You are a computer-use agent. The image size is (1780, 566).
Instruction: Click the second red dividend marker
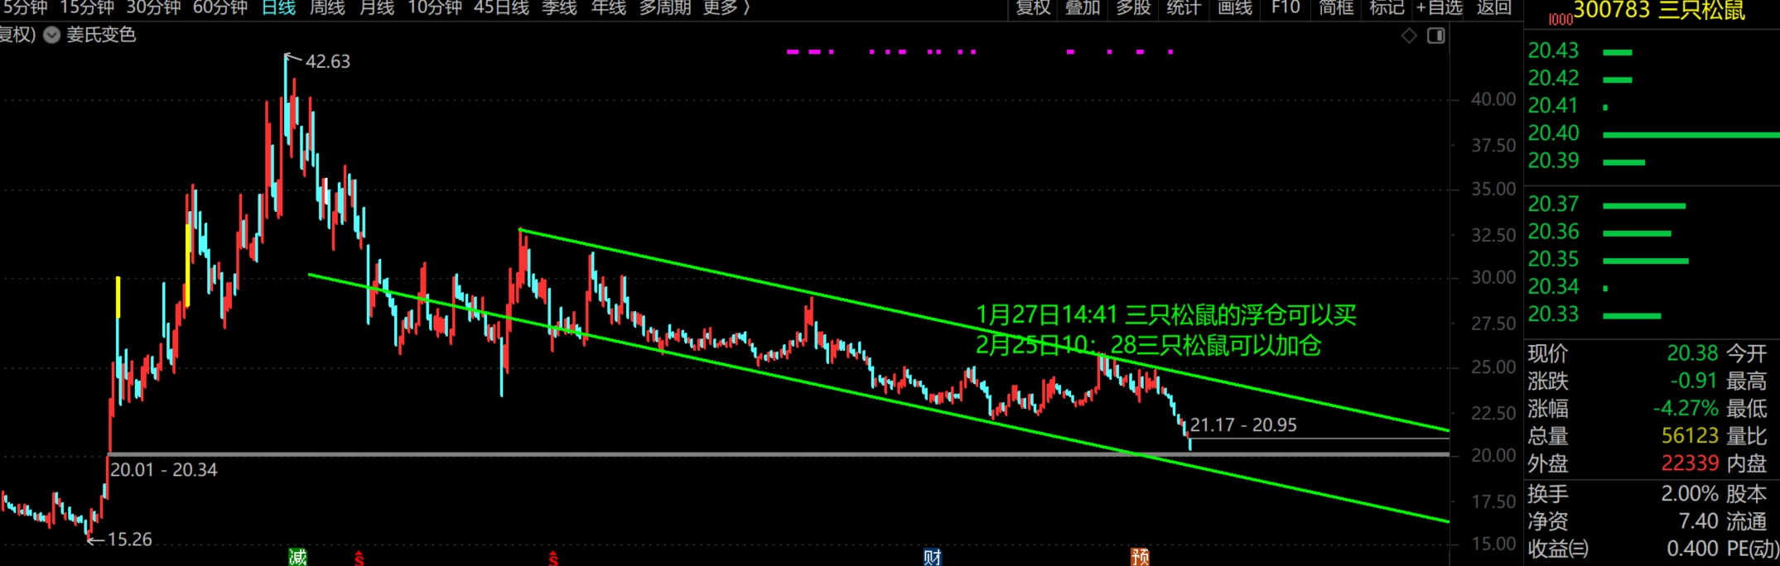(552, 559)
